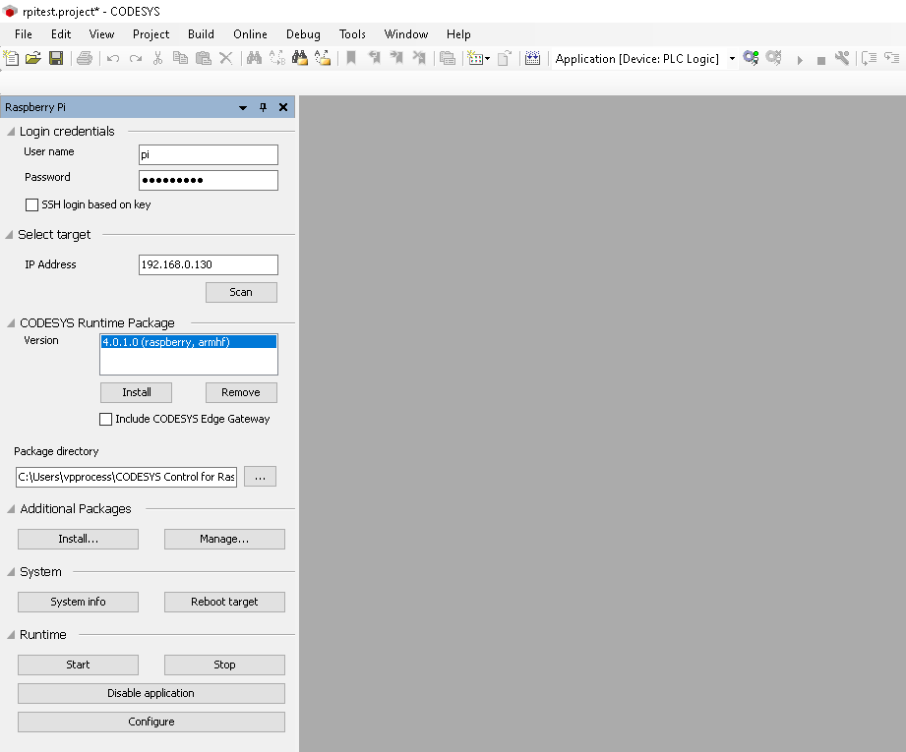Open the Application device dropdown
Screen dimensions: 906x752
coord(732,58)
